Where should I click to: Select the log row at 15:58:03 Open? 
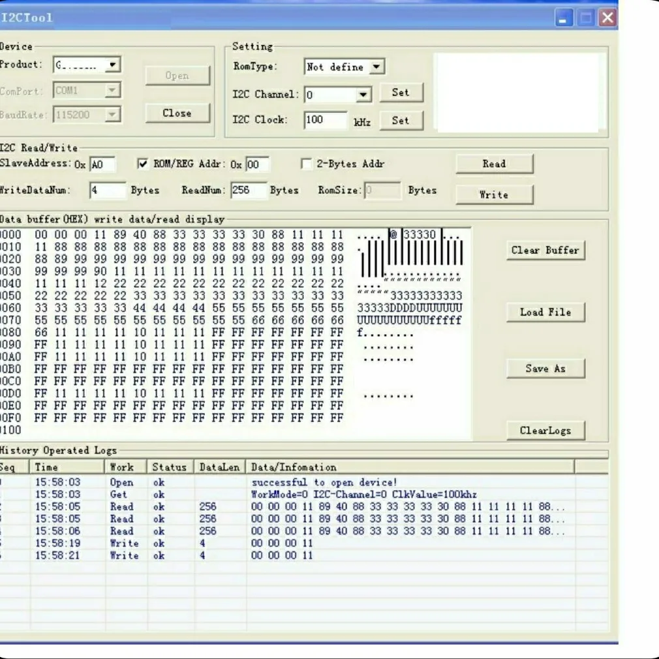click(304, 482)
